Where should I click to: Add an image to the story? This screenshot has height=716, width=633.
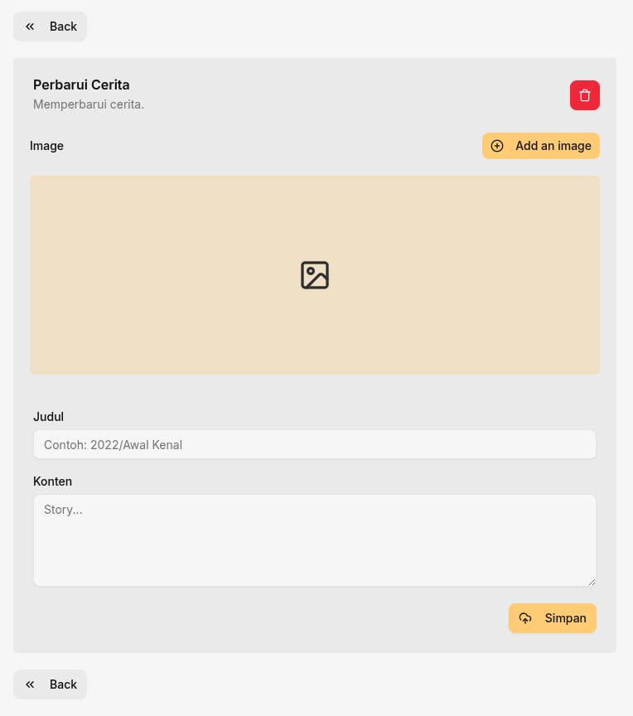coord(541,146)
